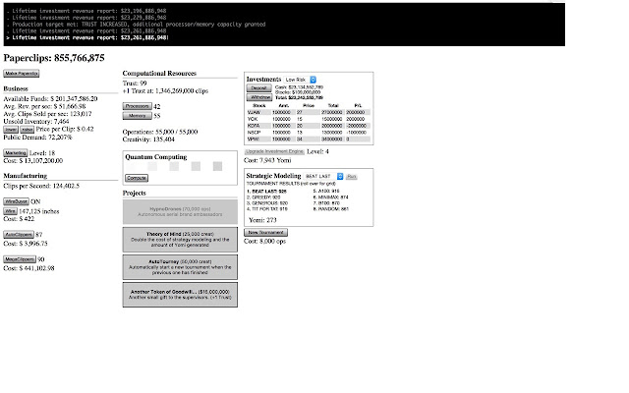The height and width of the screenshot is (393, 629).
Task: Toggle the WireBuyer on or off
Action: [16, 201]
